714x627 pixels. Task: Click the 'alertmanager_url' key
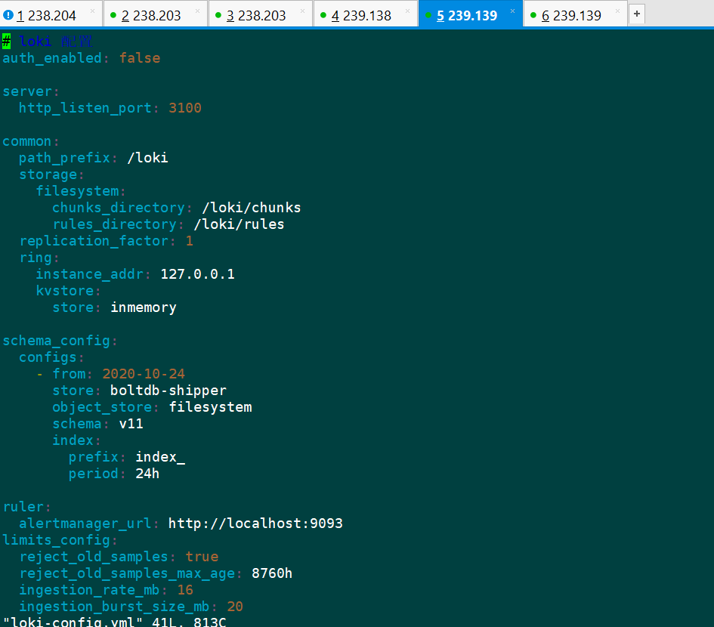pos(85,524)
